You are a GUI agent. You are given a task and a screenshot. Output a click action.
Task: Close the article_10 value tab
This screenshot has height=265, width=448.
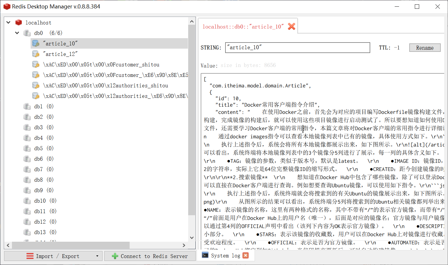(x=291, y=27)
